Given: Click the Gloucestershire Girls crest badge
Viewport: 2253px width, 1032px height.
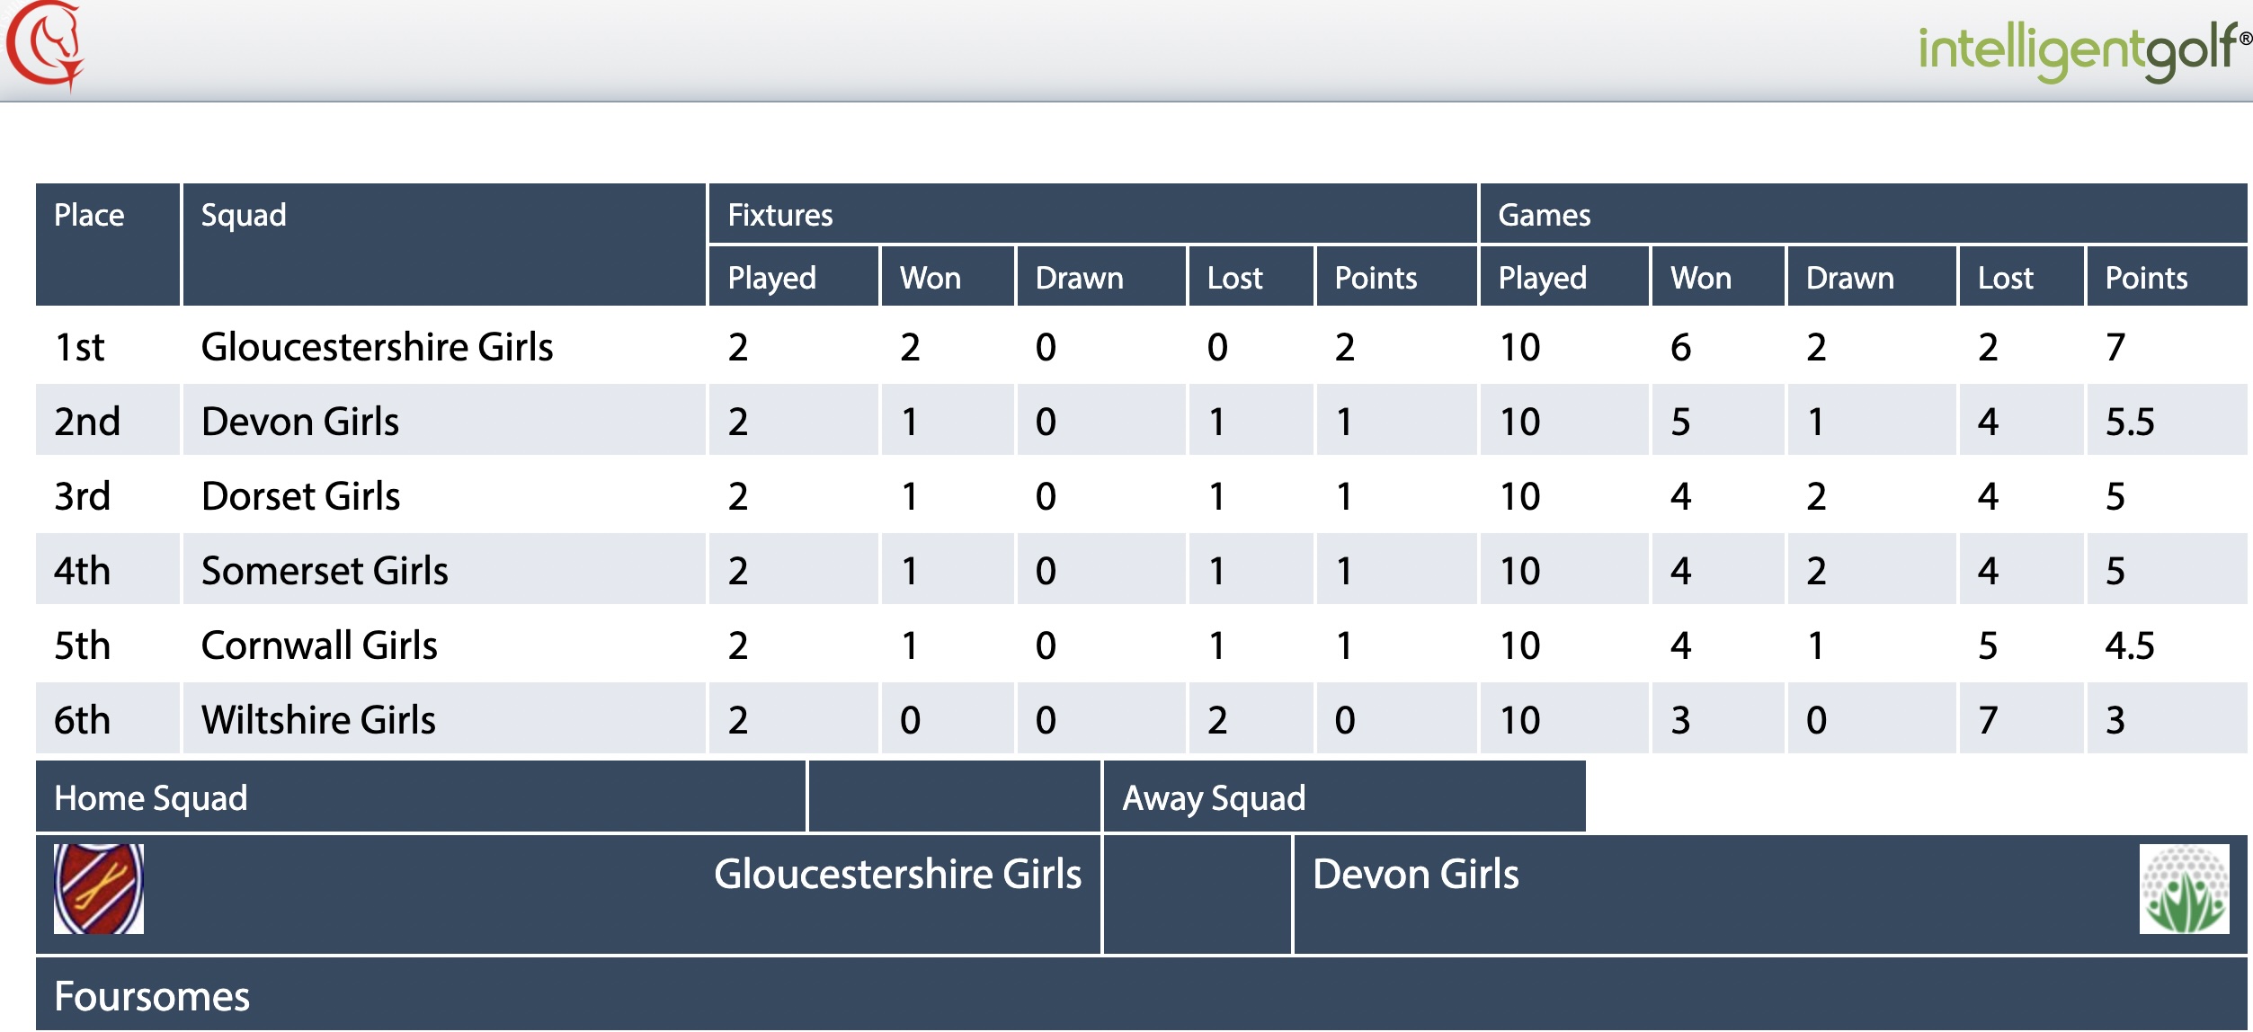Looking at the screenshot, I should click(x=99, y=888).
